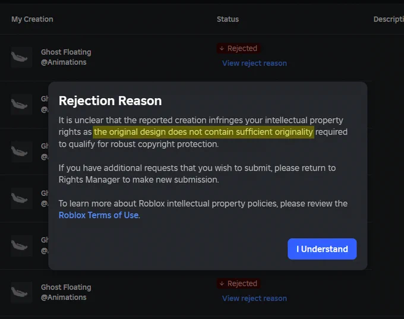Sort by Status column header
The height and width of the screenshot is (319, 404).
[x=228, y=20]
